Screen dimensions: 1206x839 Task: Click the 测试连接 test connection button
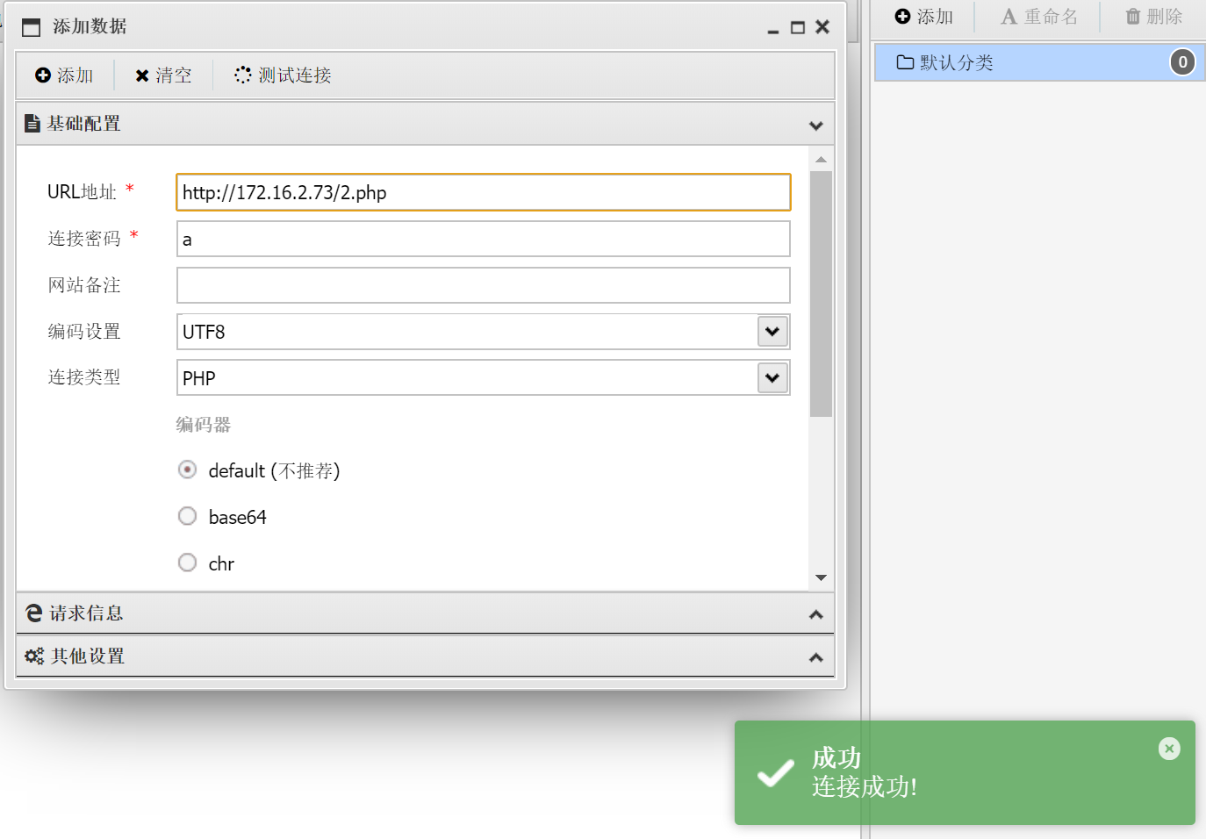point(283,75)
